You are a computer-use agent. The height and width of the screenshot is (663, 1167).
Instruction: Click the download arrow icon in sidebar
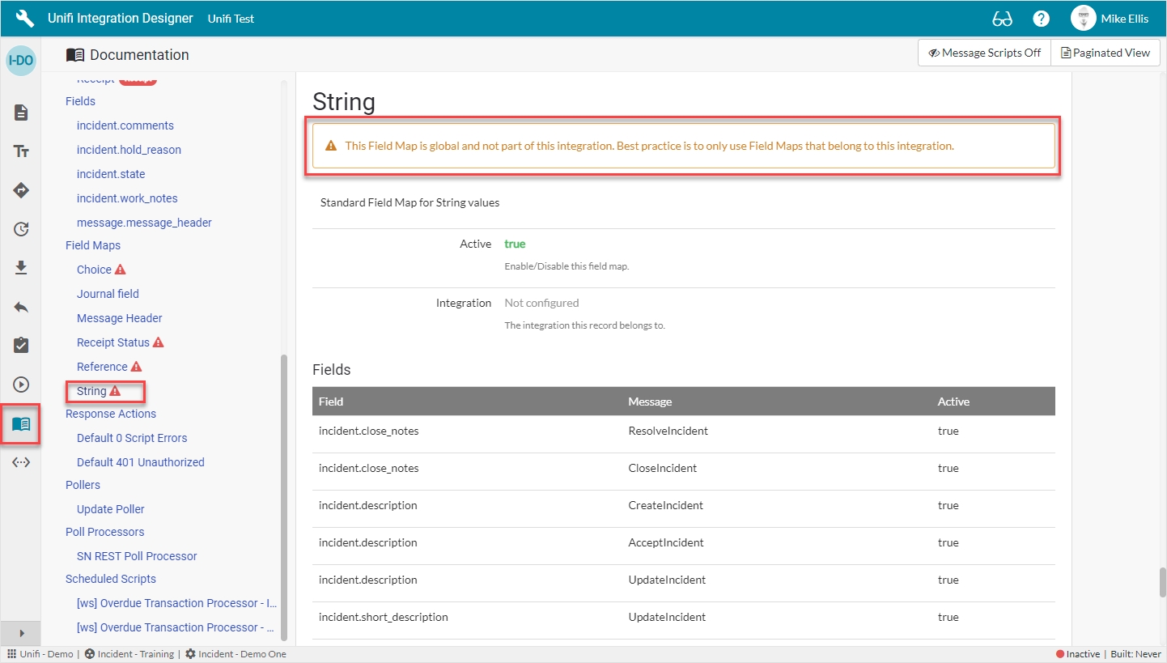(x=21, y=268)
